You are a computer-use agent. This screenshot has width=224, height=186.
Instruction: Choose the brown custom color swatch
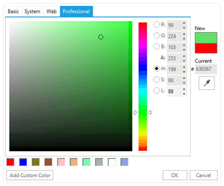click(x=49, y=162)
